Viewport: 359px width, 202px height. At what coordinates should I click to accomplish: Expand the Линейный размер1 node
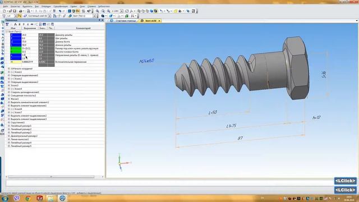(9, 126)
